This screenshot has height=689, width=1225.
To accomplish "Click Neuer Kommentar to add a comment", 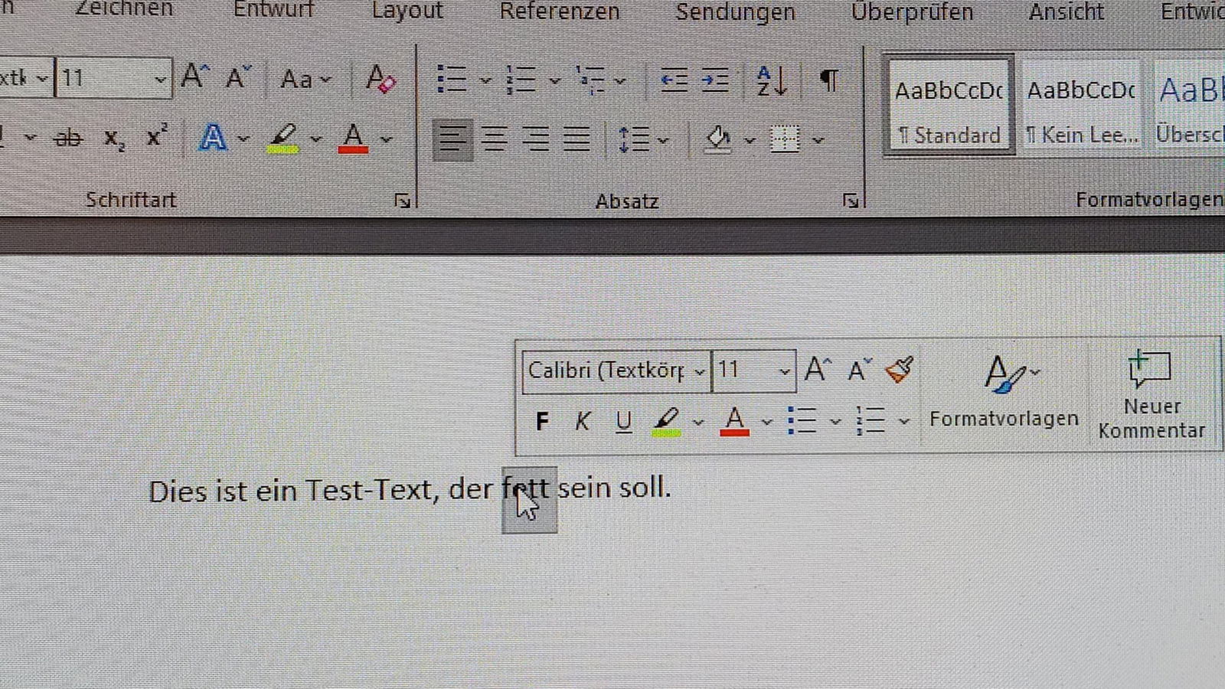I will (1151, 395).
